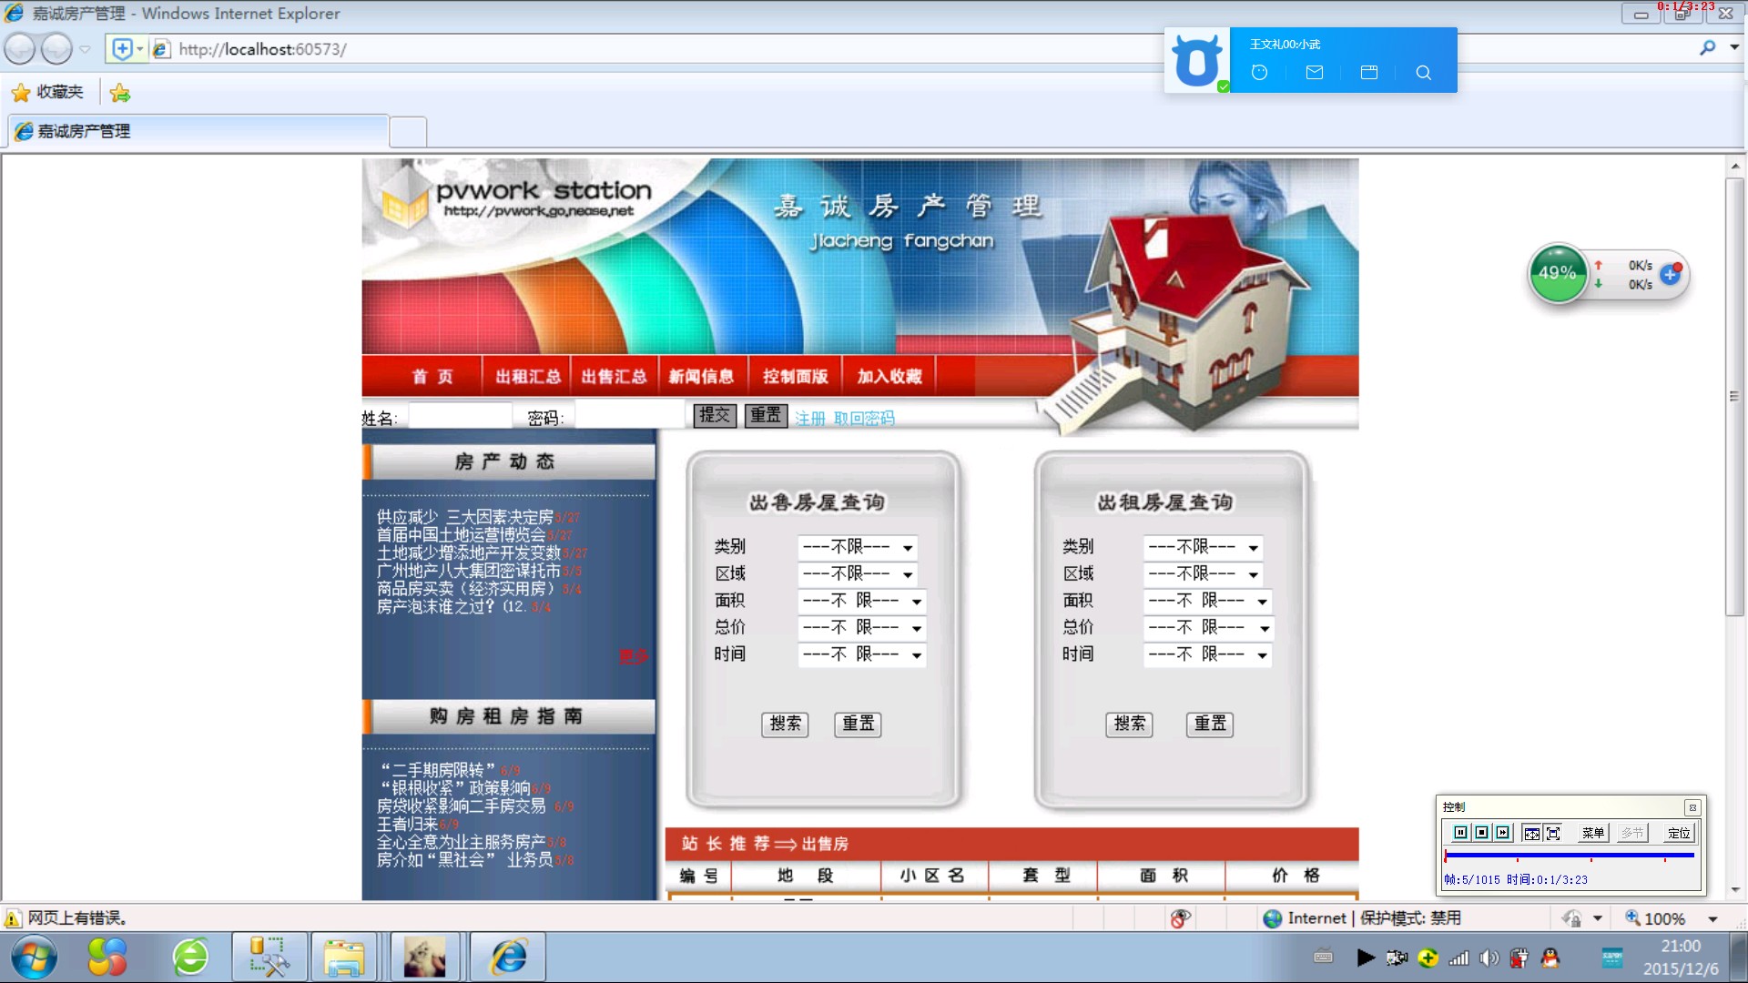The image size is (1748, 983).
Task: Click the IE forward navigation button
Action: 56,49
